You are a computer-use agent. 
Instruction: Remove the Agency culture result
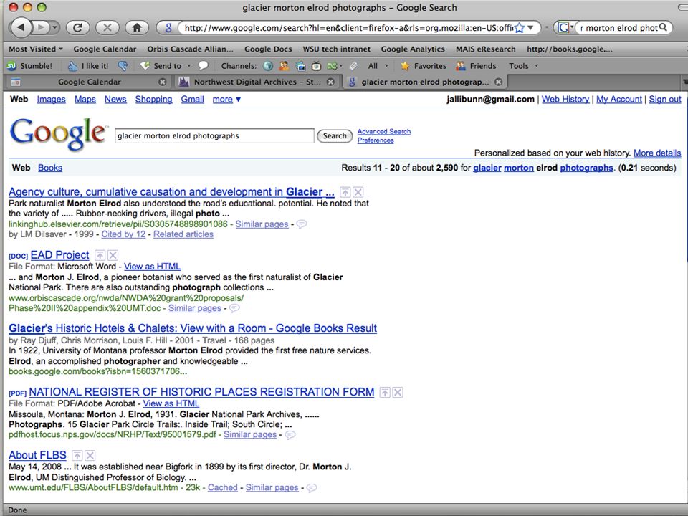(x=358, y=192)
